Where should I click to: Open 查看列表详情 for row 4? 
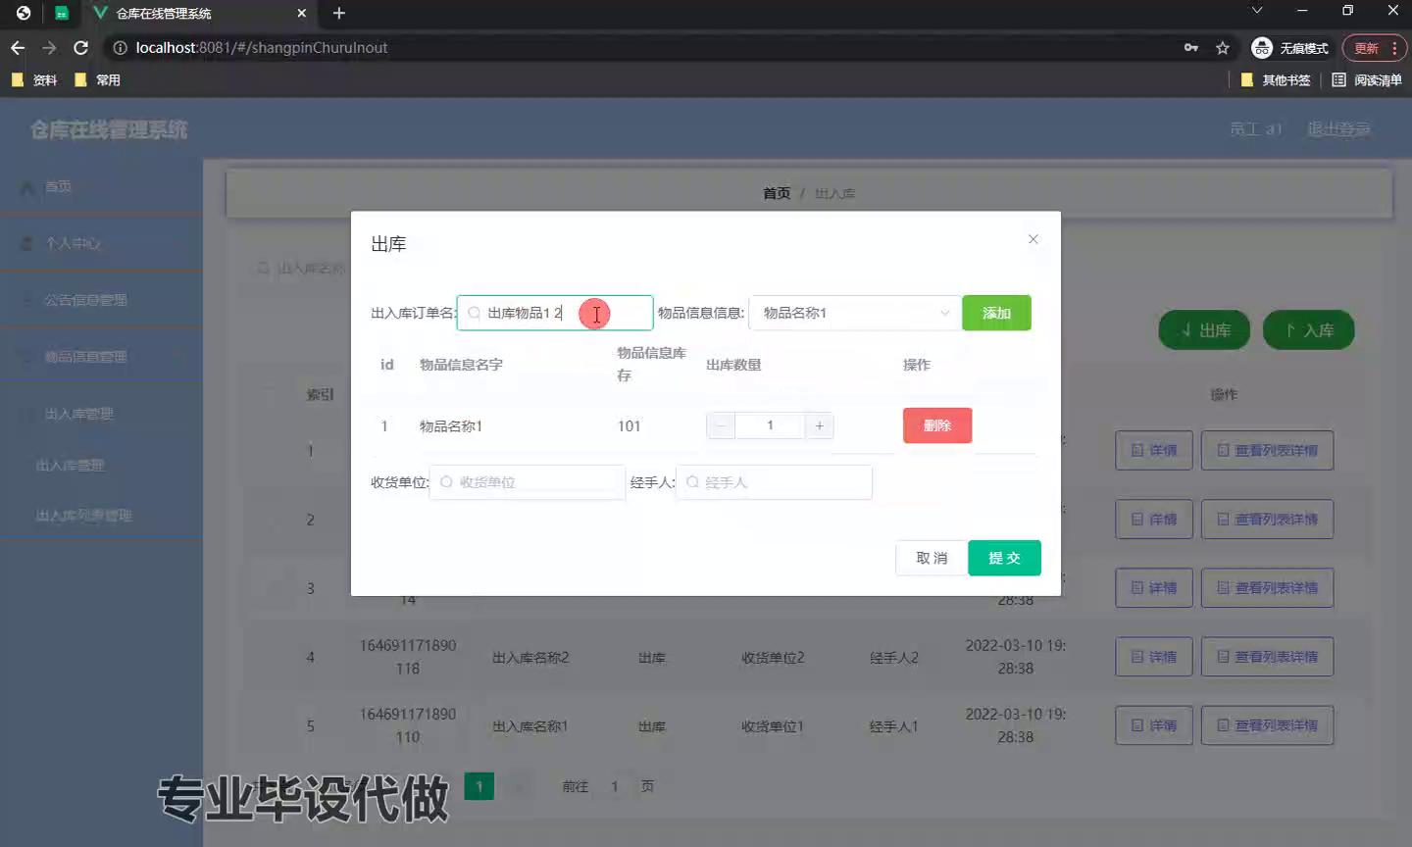(x=1267, y=656)
